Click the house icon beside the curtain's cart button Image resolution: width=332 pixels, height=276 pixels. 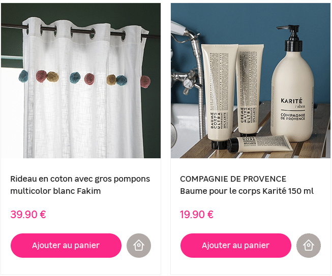tap(139, 246)
